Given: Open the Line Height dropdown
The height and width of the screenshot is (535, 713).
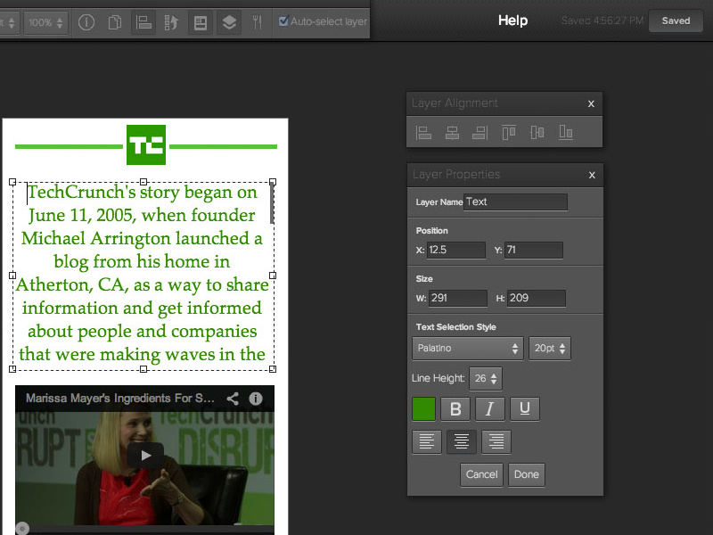Looking at the screenshot, I should pos(486,379).
